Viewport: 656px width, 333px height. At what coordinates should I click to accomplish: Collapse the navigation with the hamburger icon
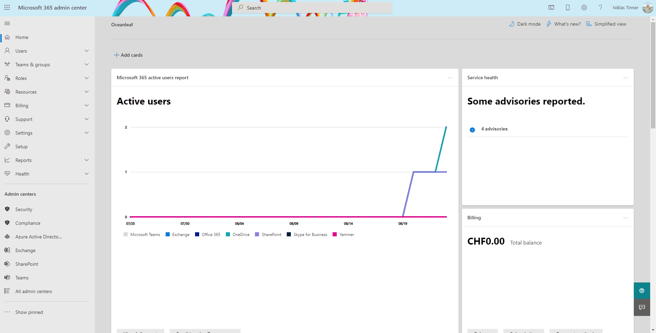(7, 23)
